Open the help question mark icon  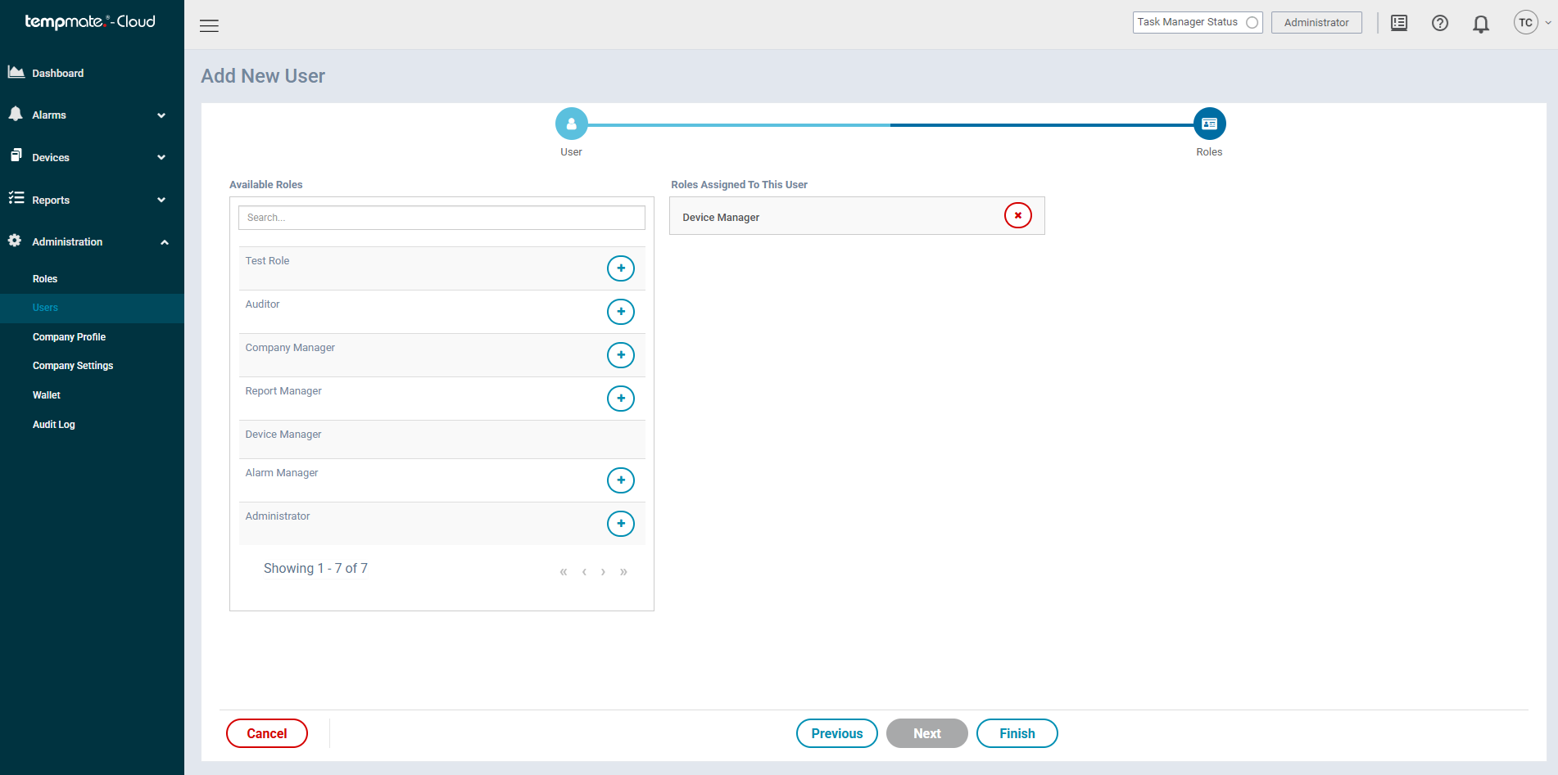(x=1440, y=23)
